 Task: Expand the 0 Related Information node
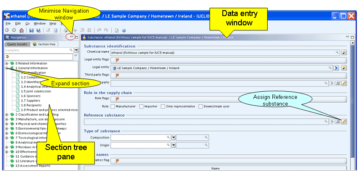coord(7,63)
